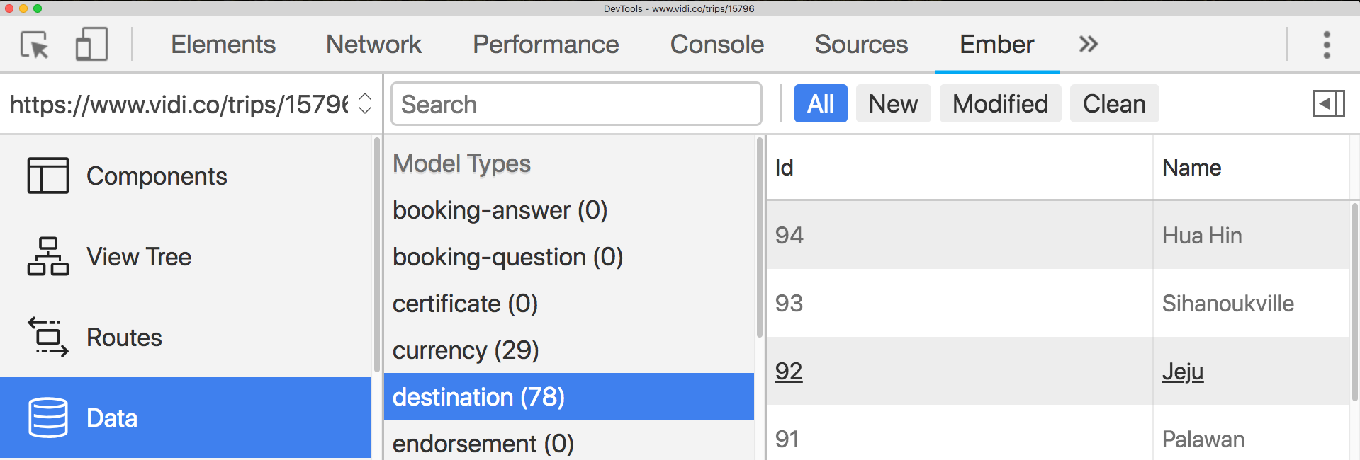Click the Components panel icon

(48, 176)
